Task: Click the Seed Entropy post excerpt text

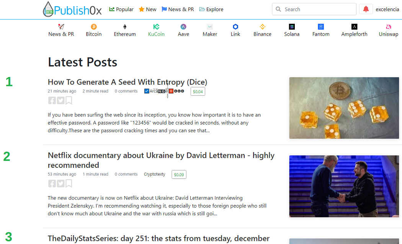Action: [154, 123]
